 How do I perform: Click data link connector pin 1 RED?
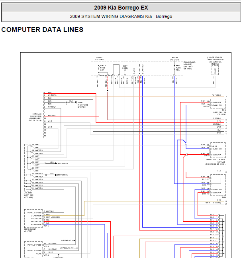[x=50, y=92]
